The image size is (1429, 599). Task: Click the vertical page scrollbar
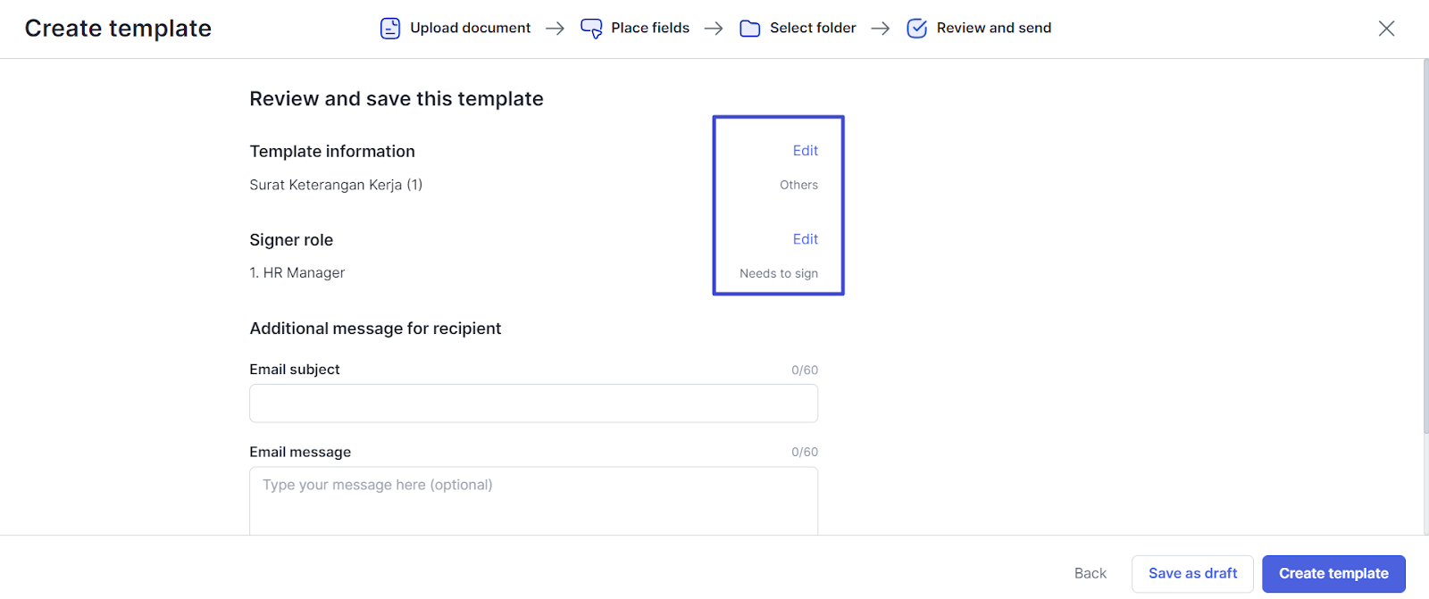tap(1425, 245)
